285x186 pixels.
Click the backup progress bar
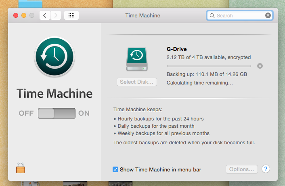[209, 66]
